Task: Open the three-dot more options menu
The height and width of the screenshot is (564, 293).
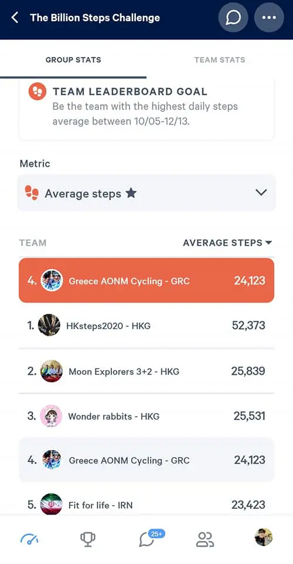Action: click(269, 18)
